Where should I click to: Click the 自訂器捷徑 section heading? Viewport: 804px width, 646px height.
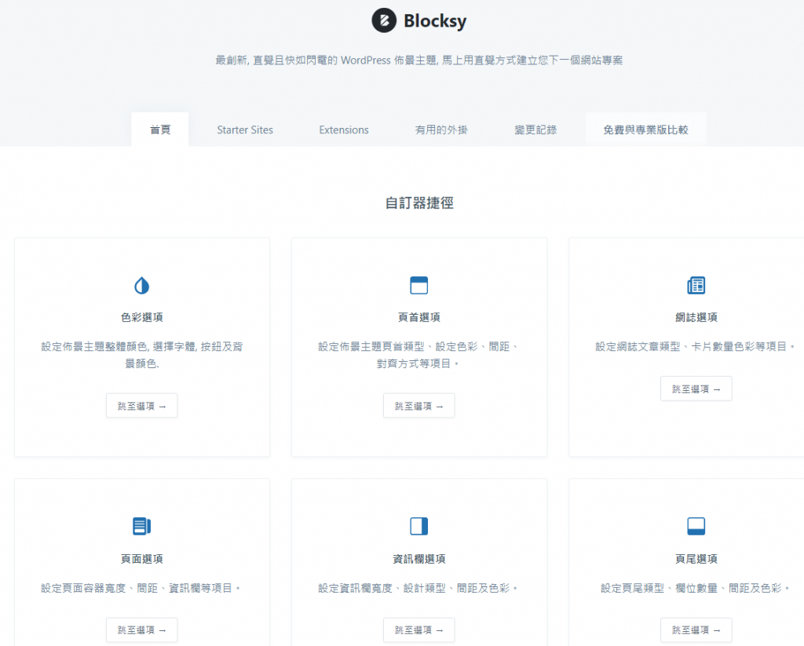point(419,203)
